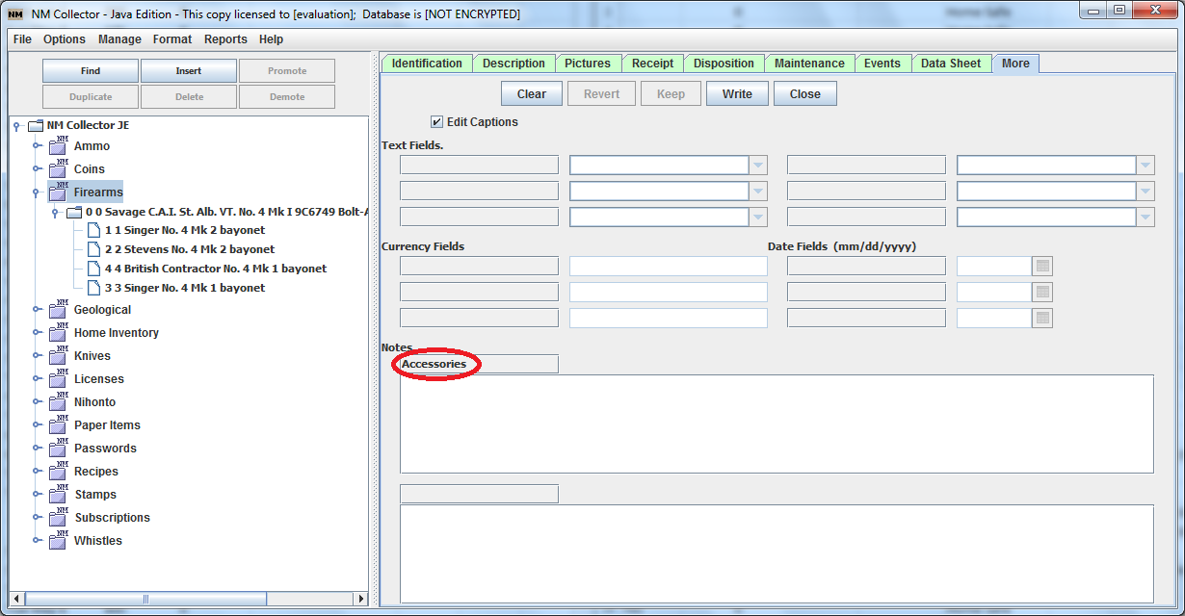Open calendar picker for third date field
Screen dimensions: 1185x616
pyautogui.click(x=1042, y=318)
